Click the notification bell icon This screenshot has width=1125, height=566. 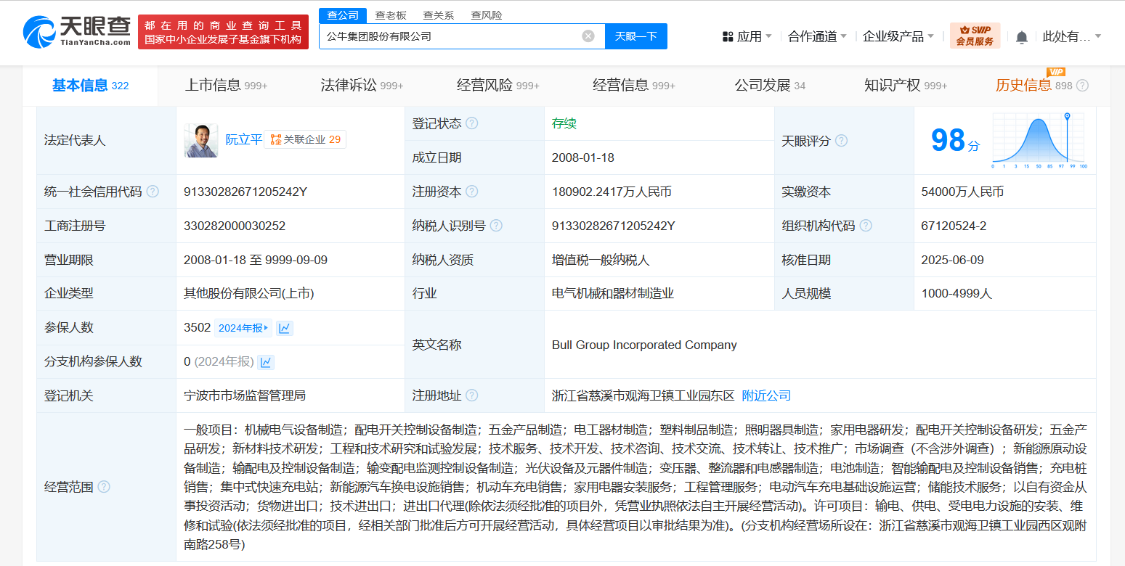coord(1022,36)
